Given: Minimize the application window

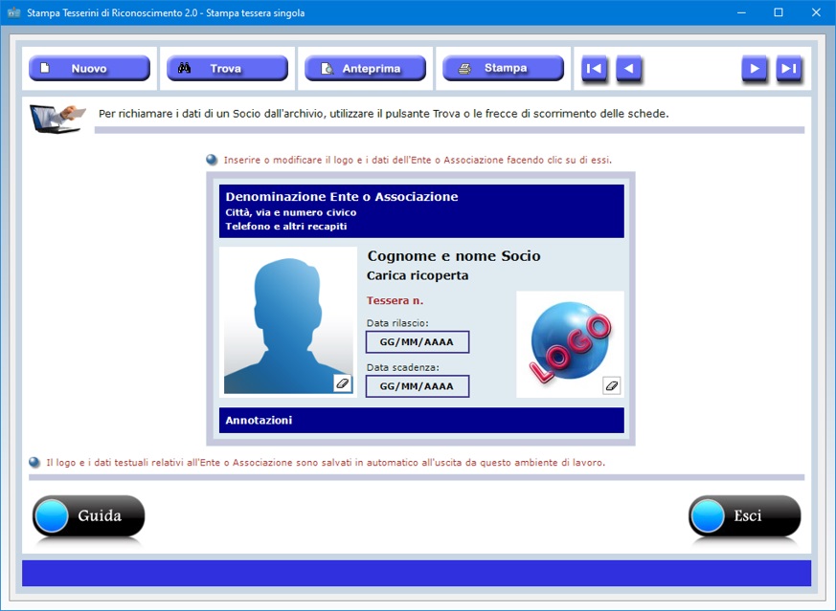Looking at the screenshot, I should 741,12.
